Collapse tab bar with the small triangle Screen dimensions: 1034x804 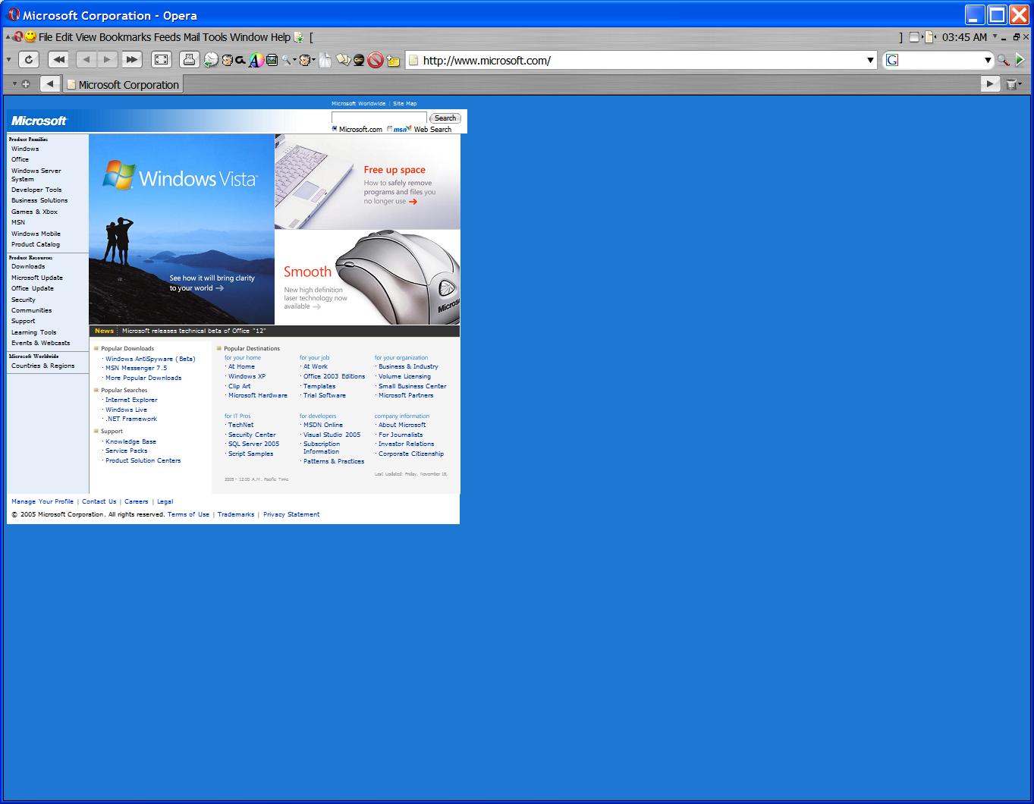tap(14, 84)
